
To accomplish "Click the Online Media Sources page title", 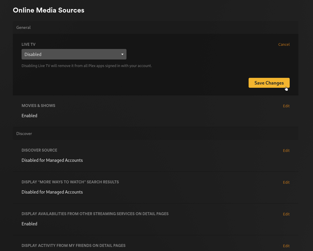I will click(48, 10).
